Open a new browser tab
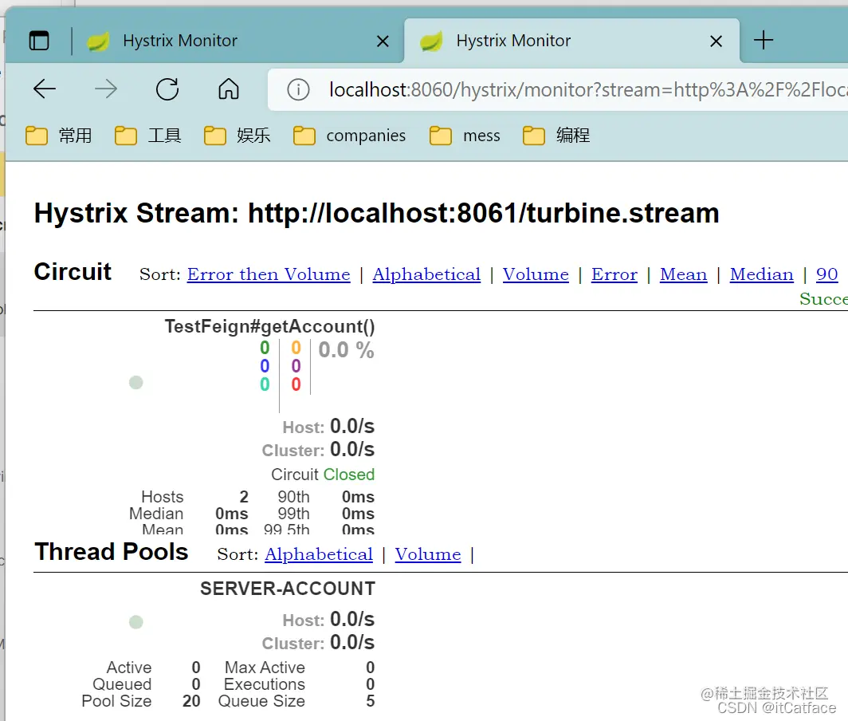This screenshot has height=721, width=848. pos(763,40)
